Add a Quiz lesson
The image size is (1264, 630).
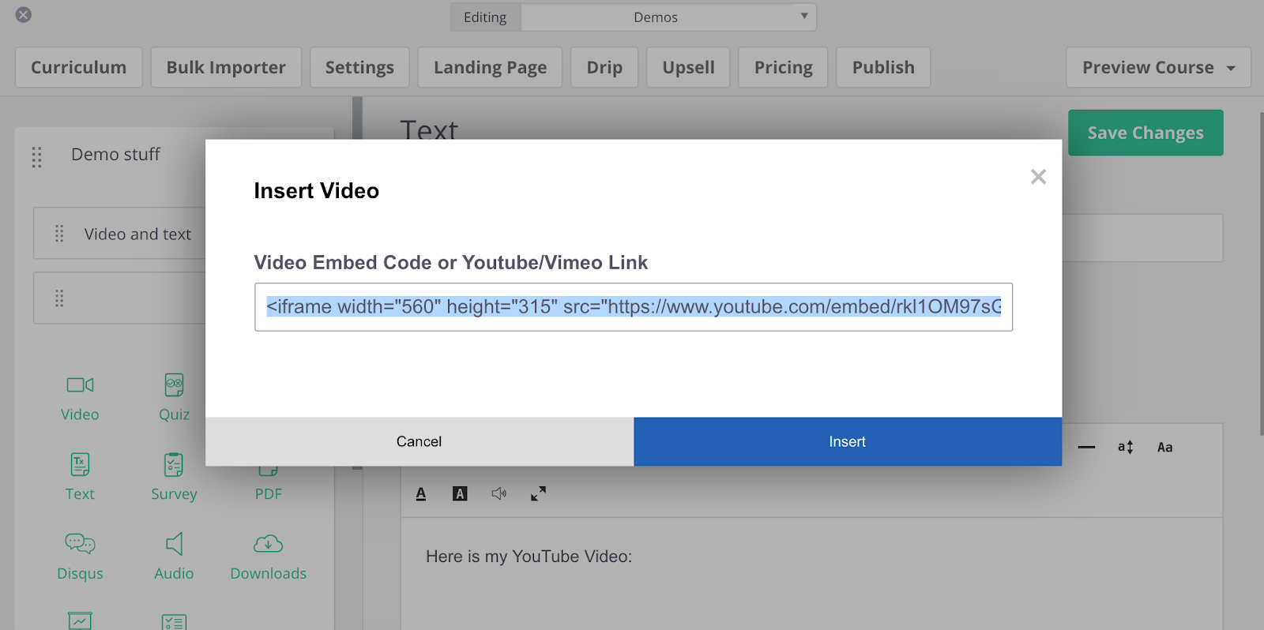coord(174,398)
